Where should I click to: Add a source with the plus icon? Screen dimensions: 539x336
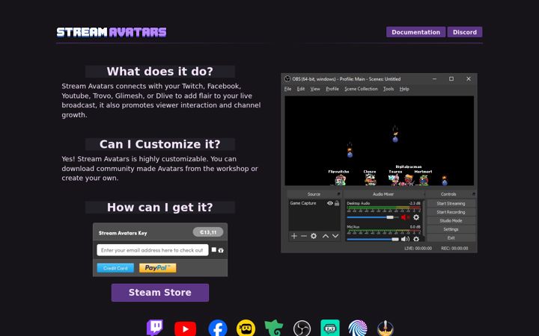294,236
